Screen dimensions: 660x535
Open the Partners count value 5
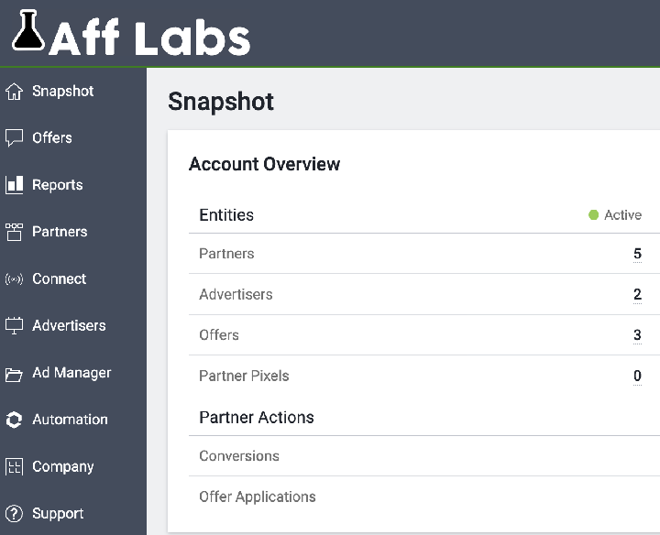click(637, 254)
